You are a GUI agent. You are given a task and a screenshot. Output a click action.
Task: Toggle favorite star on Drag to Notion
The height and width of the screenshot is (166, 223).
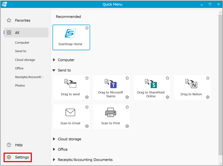point(208,78)
